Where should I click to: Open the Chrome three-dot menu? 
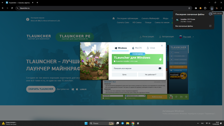(x=221, y=8)
